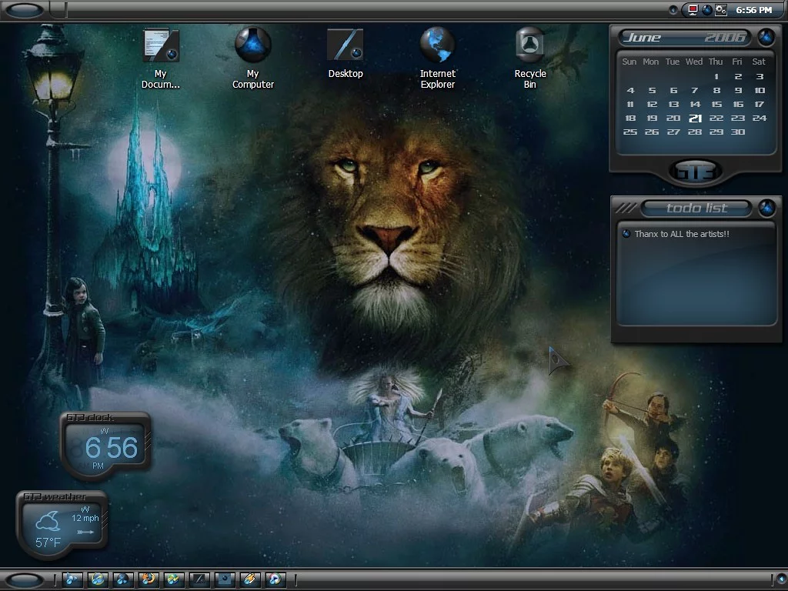
Task: Open the My Computer desktop icon
Action: pos(252,45)
